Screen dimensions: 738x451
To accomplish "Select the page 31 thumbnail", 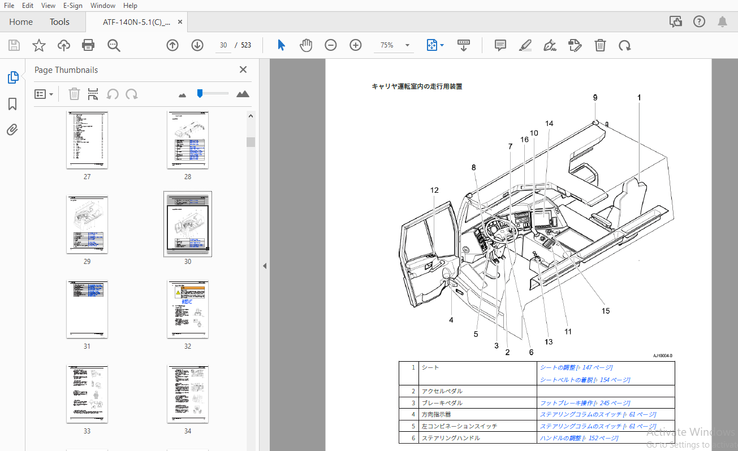I will [x=87, y=310].
